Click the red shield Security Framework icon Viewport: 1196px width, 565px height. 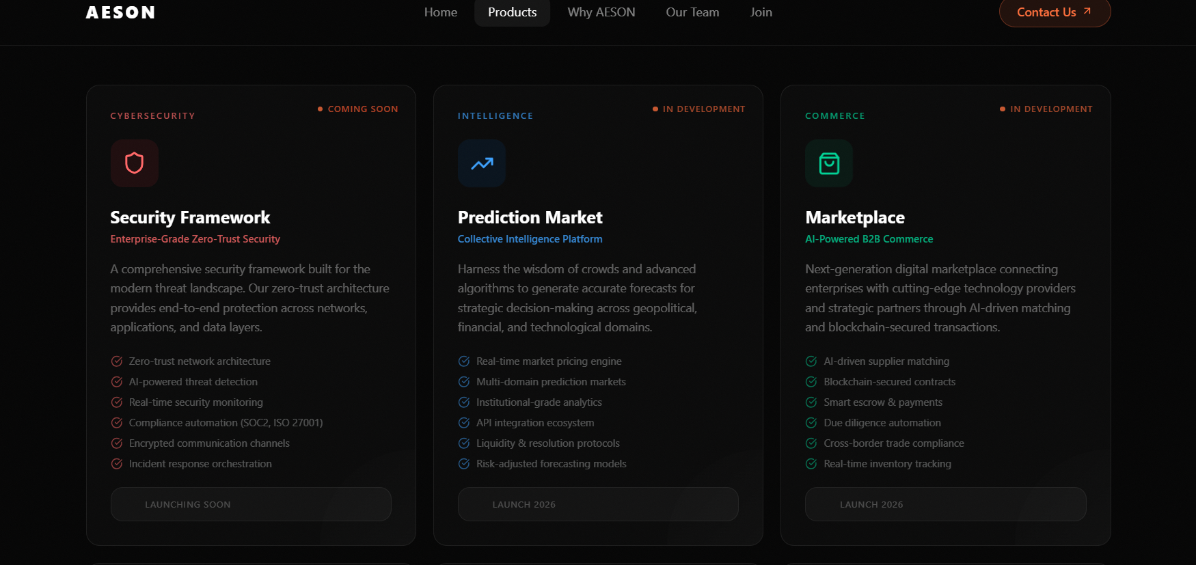(x=135, y=163)
